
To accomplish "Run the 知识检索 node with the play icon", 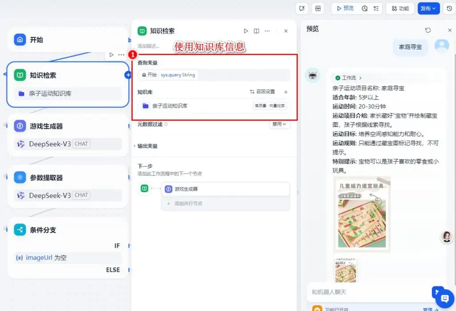I will point(246,31).
